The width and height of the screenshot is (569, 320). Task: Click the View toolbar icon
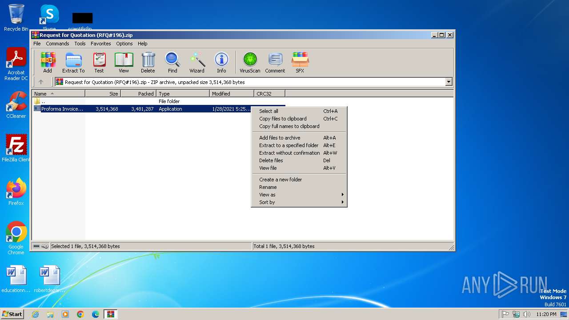[x=124, y=62]
